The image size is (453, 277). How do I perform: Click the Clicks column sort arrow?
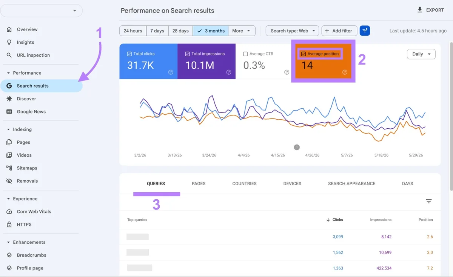coord(328,220)
